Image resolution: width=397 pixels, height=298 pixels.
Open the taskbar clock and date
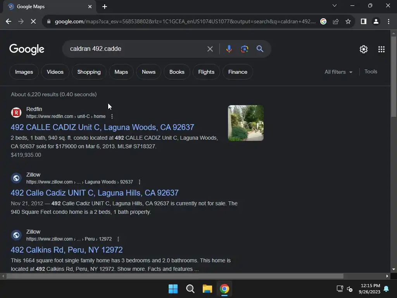[x=370, y=289]
